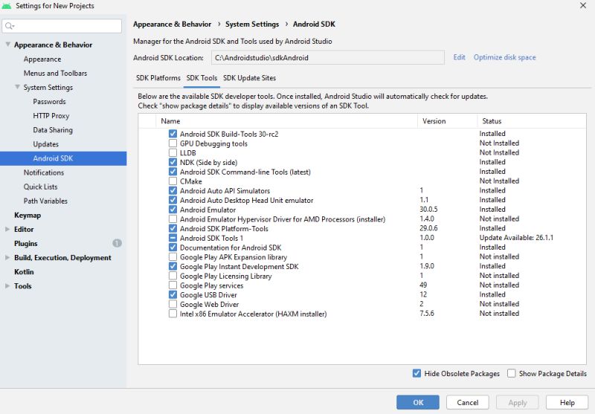The width and height of the screenshot is (595, 414).
Task: Focus the settings search field
Action: (x=62, y=26)
